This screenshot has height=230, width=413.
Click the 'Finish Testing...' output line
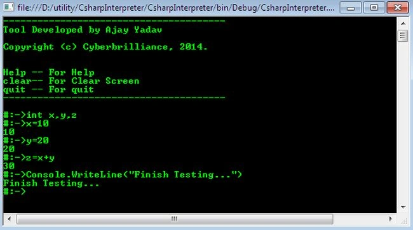click(51, 183)
